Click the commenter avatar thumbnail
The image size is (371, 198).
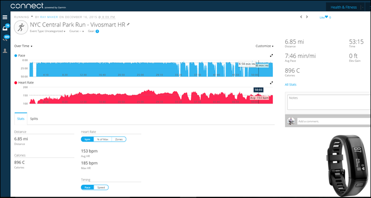[x=291, y=121]
